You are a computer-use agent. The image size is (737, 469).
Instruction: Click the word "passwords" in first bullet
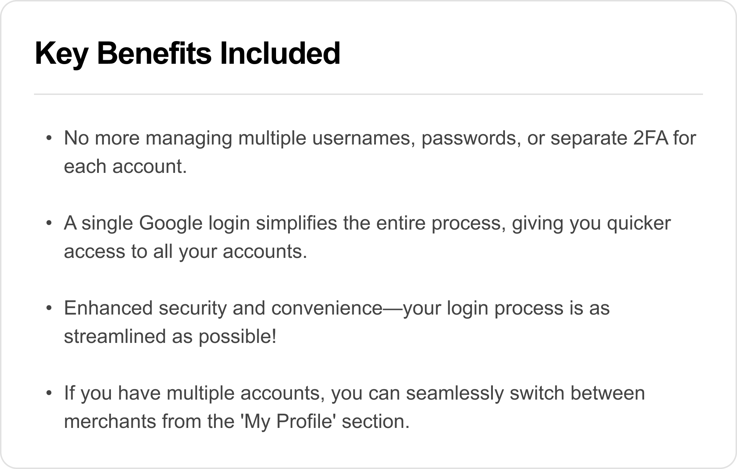tap(471, 139)
